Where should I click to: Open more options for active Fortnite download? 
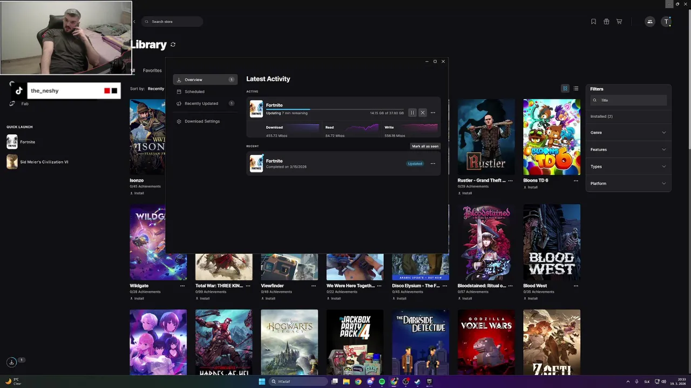tap(433, 113)
